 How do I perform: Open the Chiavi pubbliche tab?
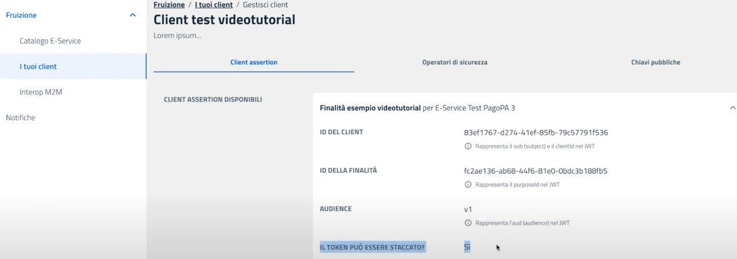coord(656,62)
